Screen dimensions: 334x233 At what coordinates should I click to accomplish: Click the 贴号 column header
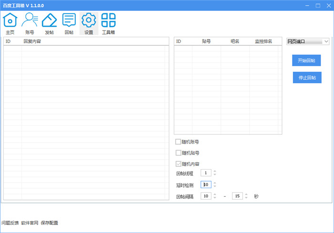click(x=206, y=41)
